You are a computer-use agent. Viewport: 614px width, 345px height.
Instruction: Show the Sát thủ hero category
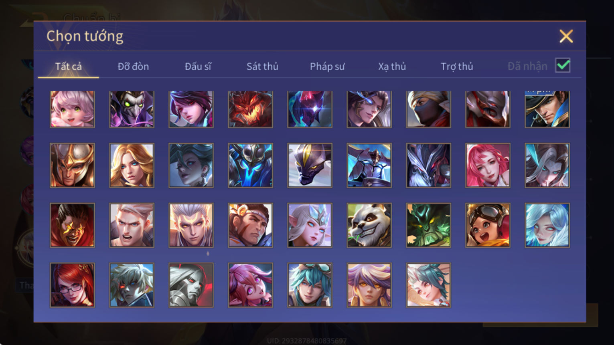tap(262, 67)
